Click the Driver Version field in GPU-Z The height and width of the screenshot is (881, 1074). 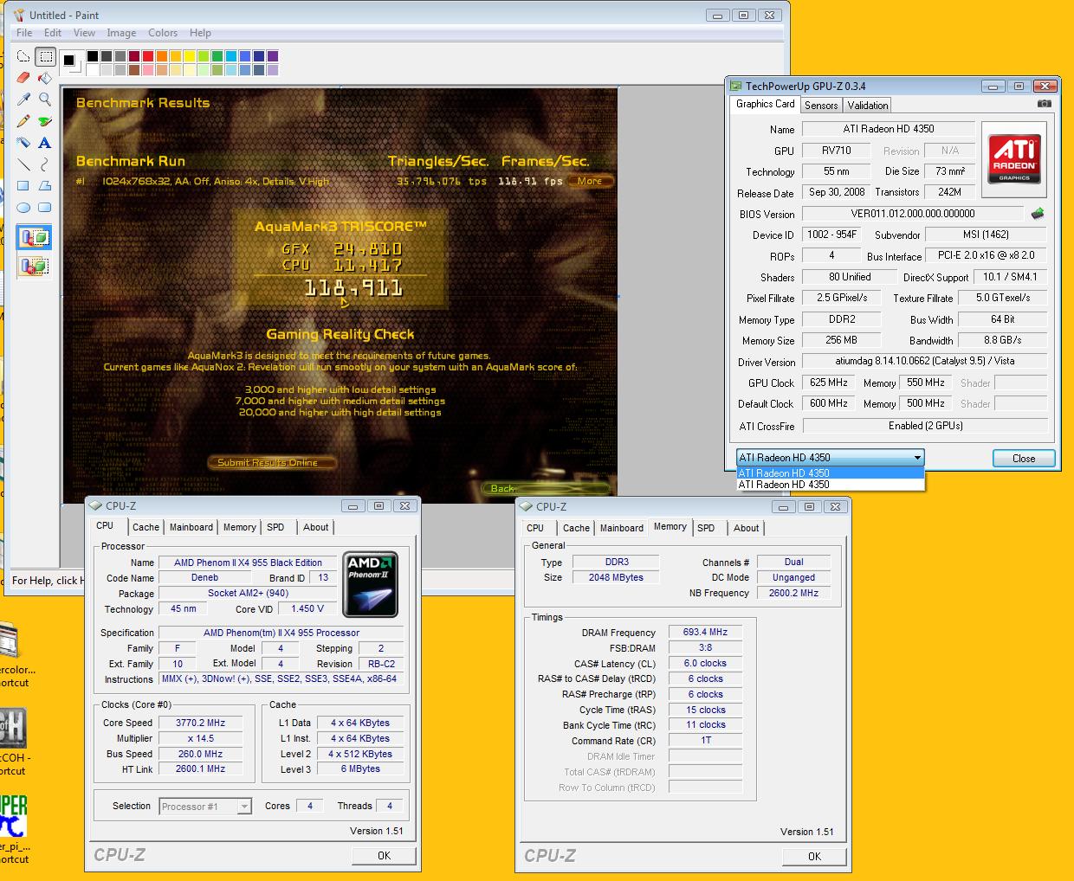(925, 362)
